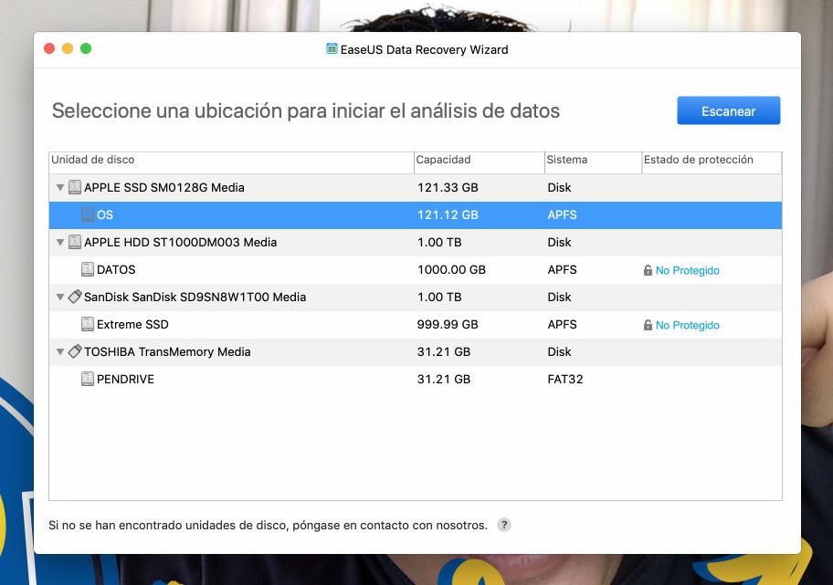The image size is (833, 585).
Task: Click Disk in the TOSHIBA row
Action: click(559, 351)
